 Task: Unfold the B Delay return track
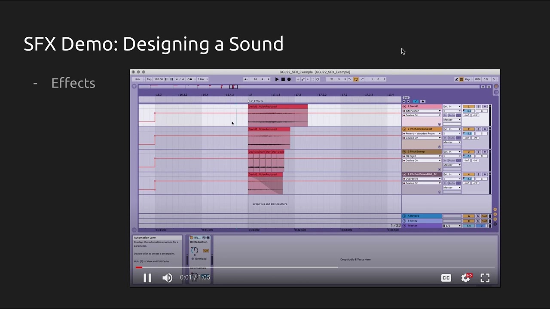(404, 221)
